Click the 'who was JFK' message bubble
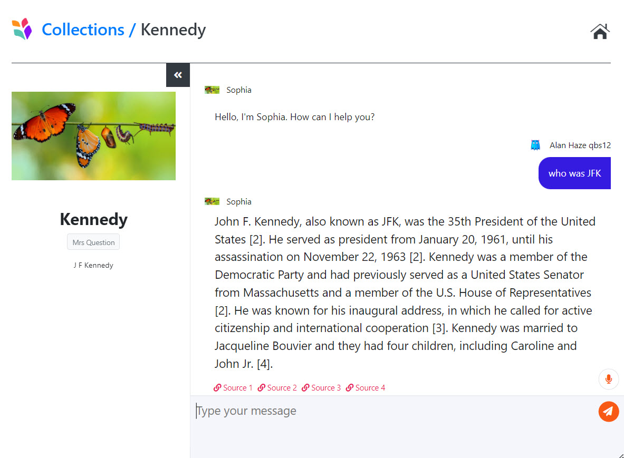The height and width of the screenshot is (458, 624). (574, 173)
